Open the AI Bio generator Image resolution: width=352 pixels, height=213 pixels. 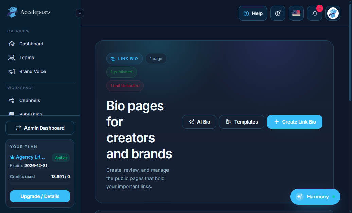199,122
